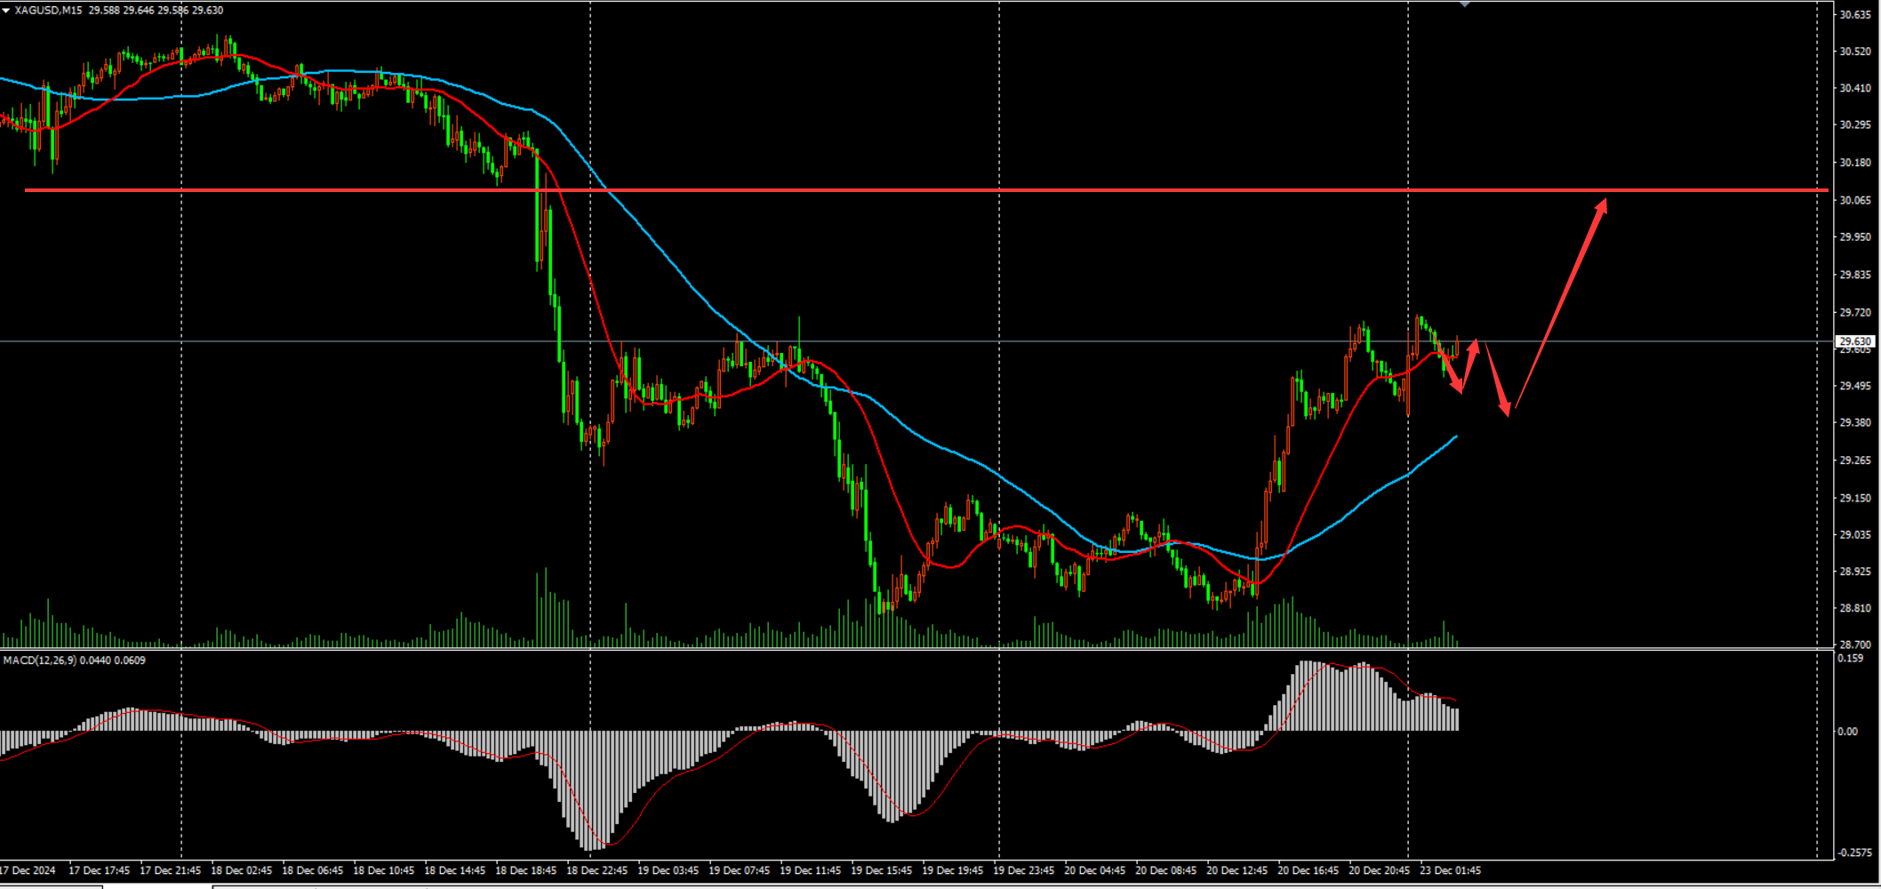Click the 29.265 price scale value
This screenshot has height=889, width=1881.
(x=1855, y=461)
